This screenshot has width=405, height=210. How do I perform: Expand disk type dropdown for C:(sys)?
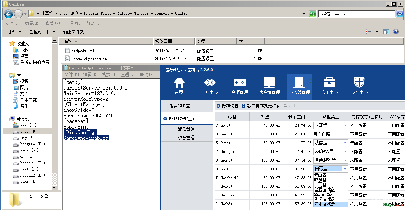point(345,125)
